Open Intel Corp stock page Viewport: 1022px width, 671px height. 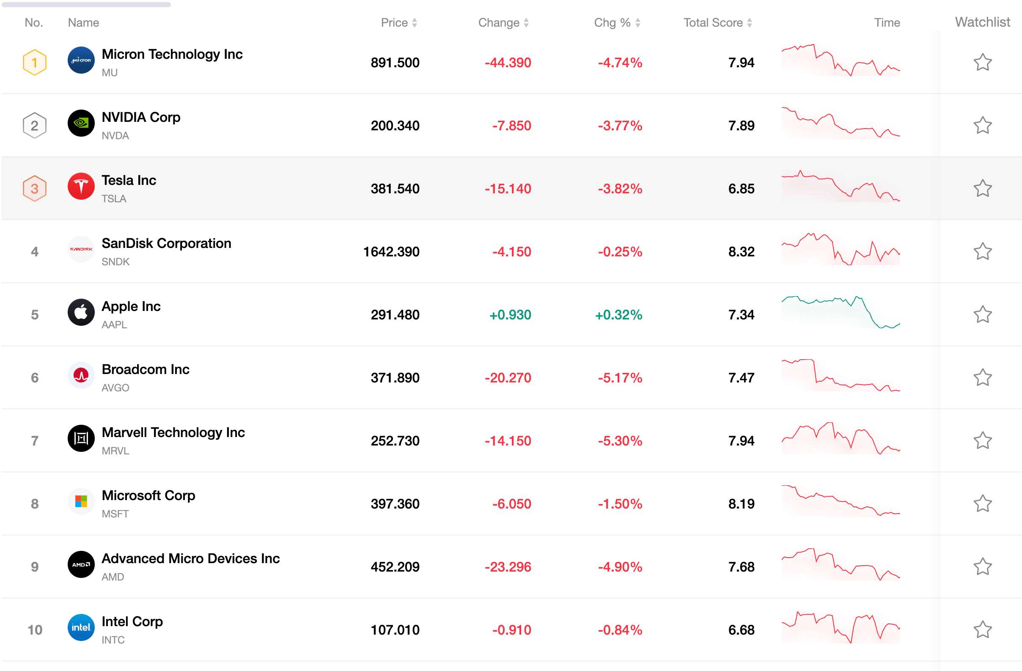(x=132, y=622)
